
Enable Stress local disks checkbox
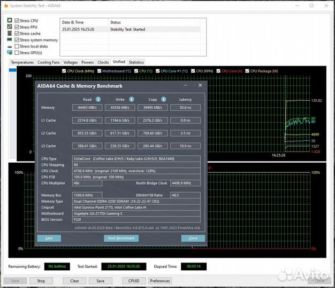(17, 46)
